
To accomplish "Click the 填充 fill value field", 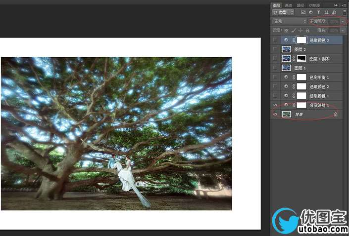I will [x=334, y=31].
